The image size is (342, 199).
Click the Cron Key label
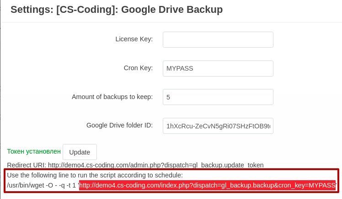click(138, 68)
